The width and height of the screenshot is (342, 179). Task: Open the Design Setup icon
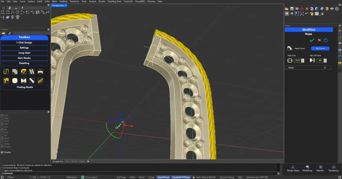(293, 167)
